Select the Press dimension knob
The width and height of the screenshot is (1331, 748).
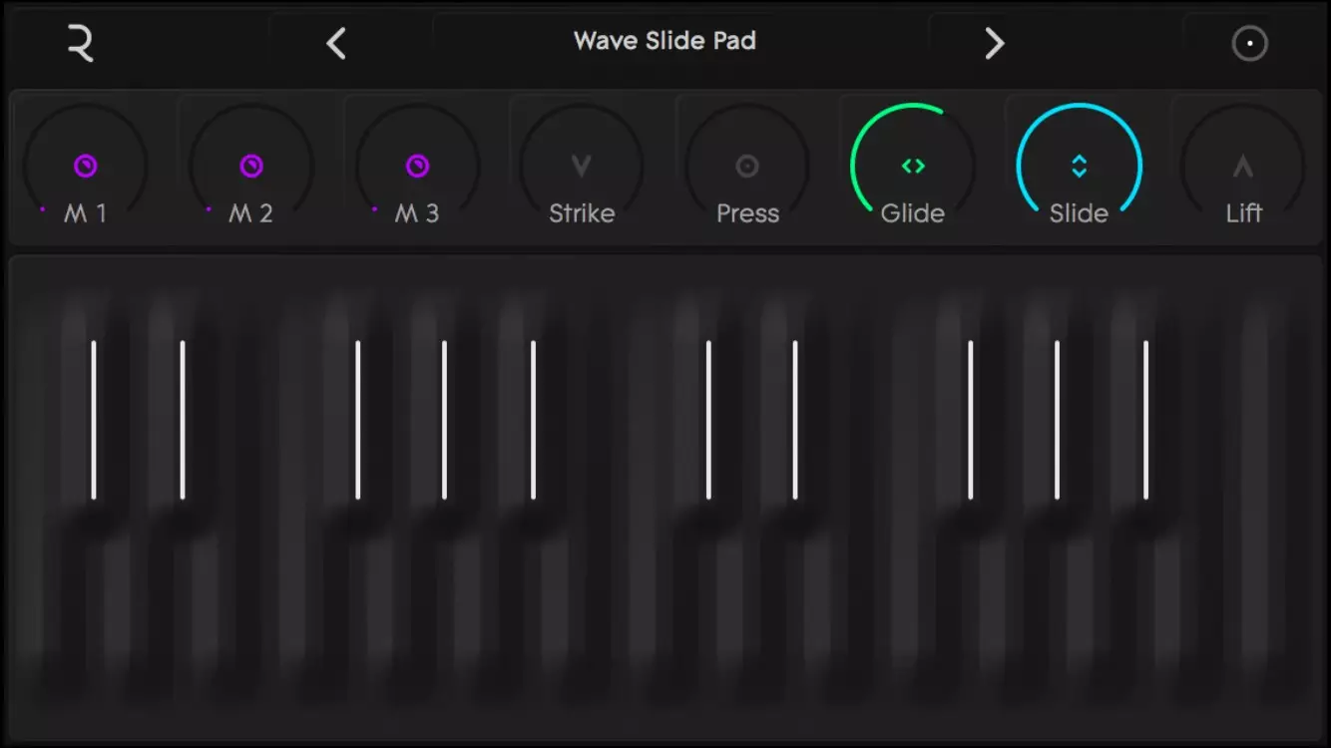point(747,167)
